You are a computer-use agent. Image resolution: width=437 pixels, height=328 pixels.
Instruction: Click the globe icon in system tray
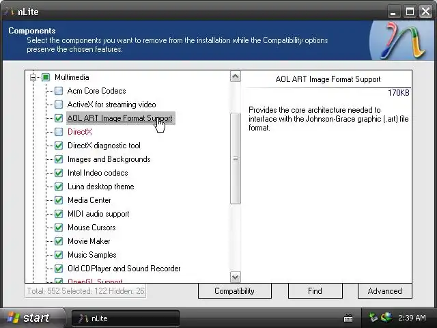click(x=386, y=317)
